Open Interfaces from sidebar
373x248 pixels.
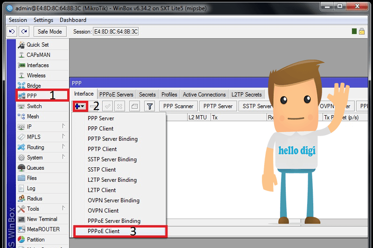[x=42, y=65]
